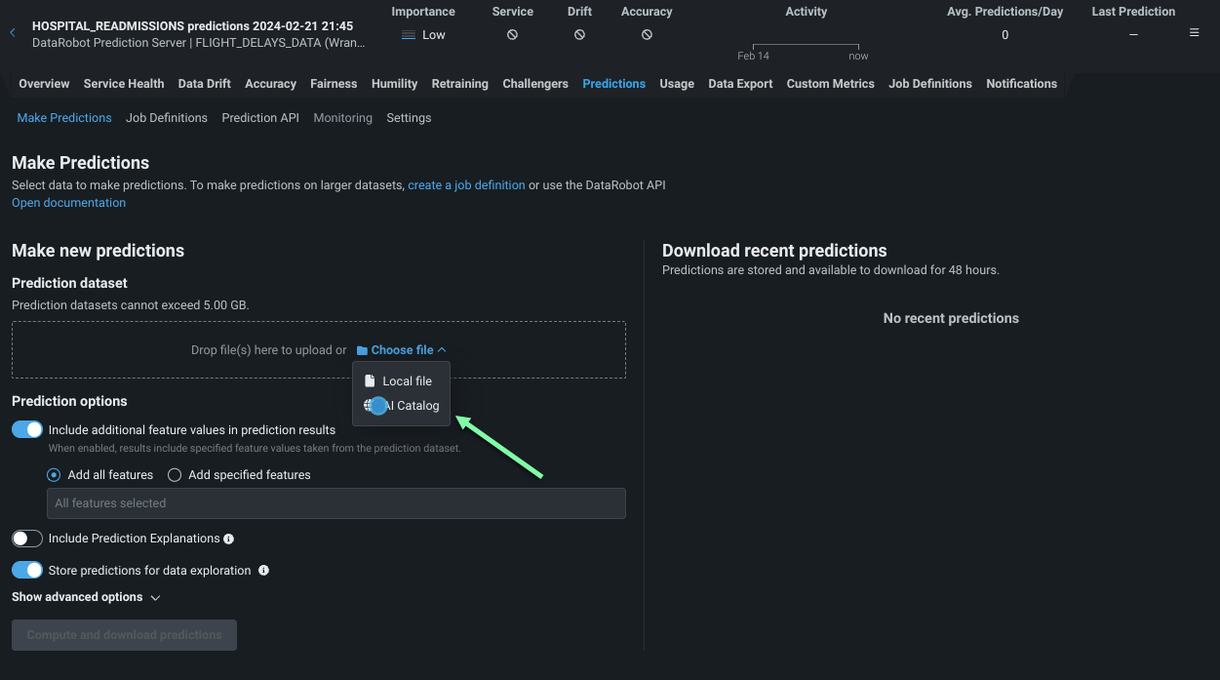The width and height of the screenshot is (1220, 680).
Task: Disable include additional feature values toggle
Action: pyautogui.click(x=27, y=429)
